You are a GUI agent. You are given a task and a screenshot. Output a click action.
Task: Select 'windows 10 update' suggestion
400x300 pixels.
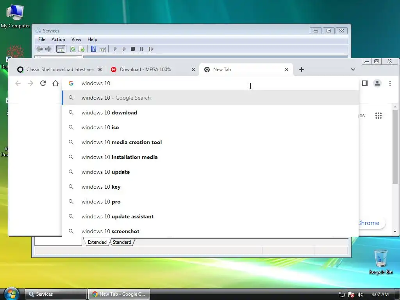click(x=210, y=172)
